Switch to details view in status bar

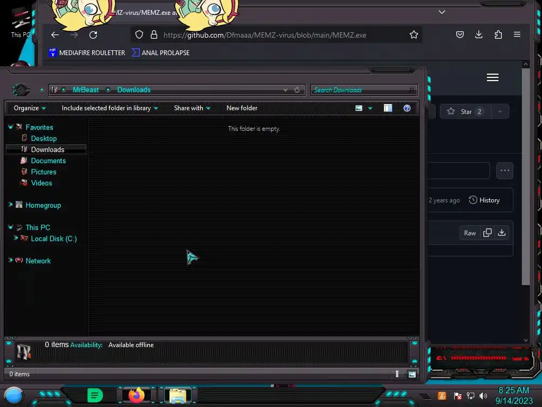click(x=397, y=374)
